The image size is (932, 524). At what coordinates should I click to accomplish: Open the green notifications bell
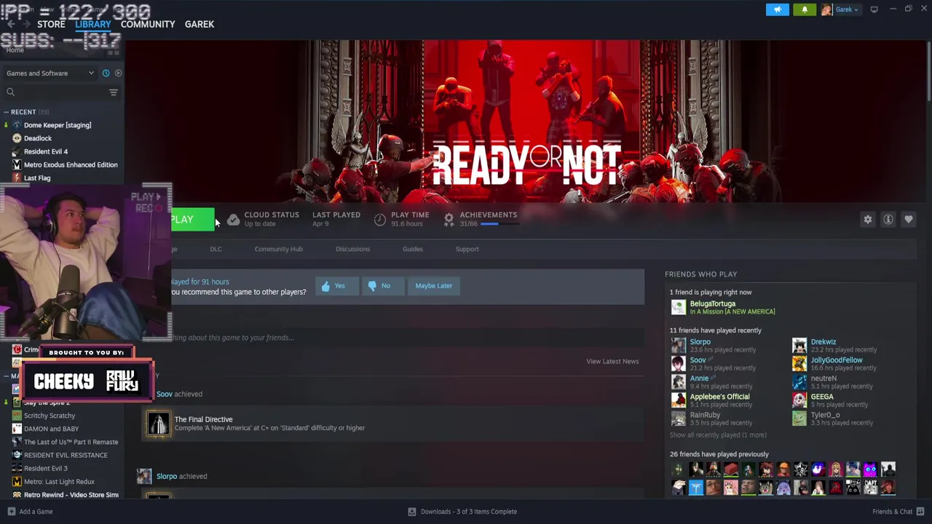pyautogui.click(x=805, y=9)
